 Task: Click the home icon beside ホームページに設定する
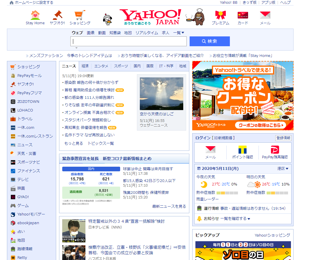pyautogui.click(x=12, y=3)
